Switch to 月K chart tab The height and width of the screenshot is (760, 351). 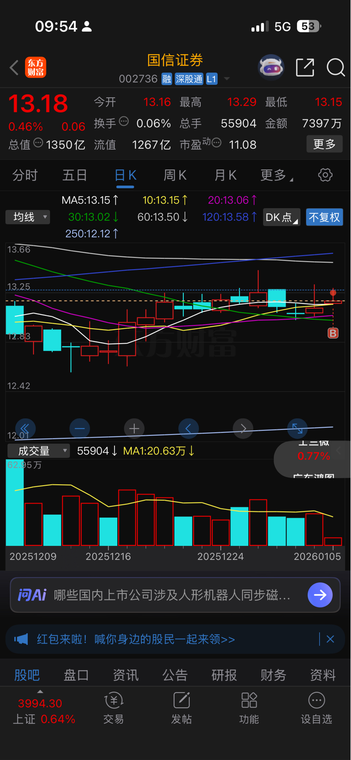225,175
